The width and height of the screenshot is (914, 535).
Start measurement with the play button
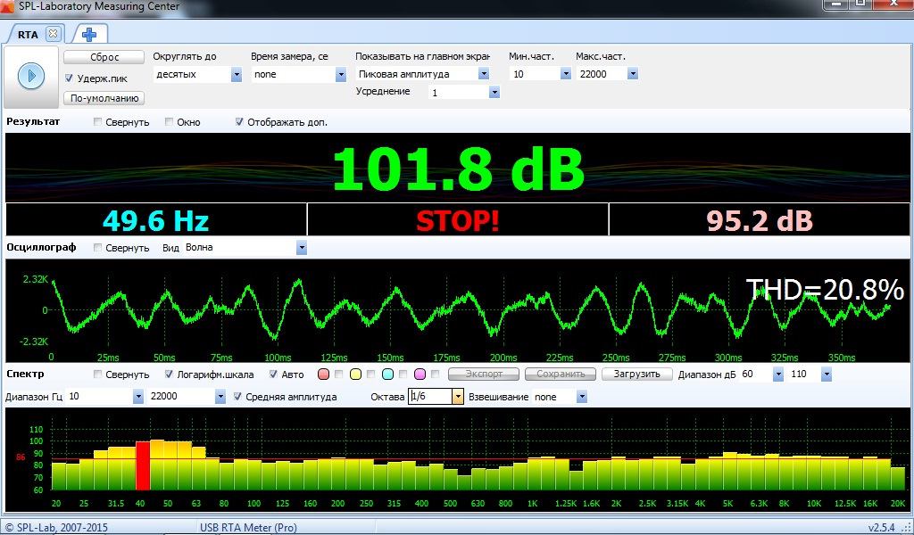[31, 76]
